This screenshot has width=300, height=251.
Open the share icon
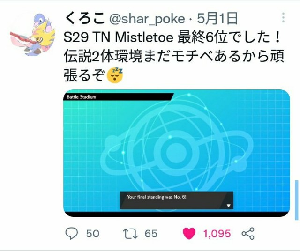pyautogui.click(x=248, y=233)
